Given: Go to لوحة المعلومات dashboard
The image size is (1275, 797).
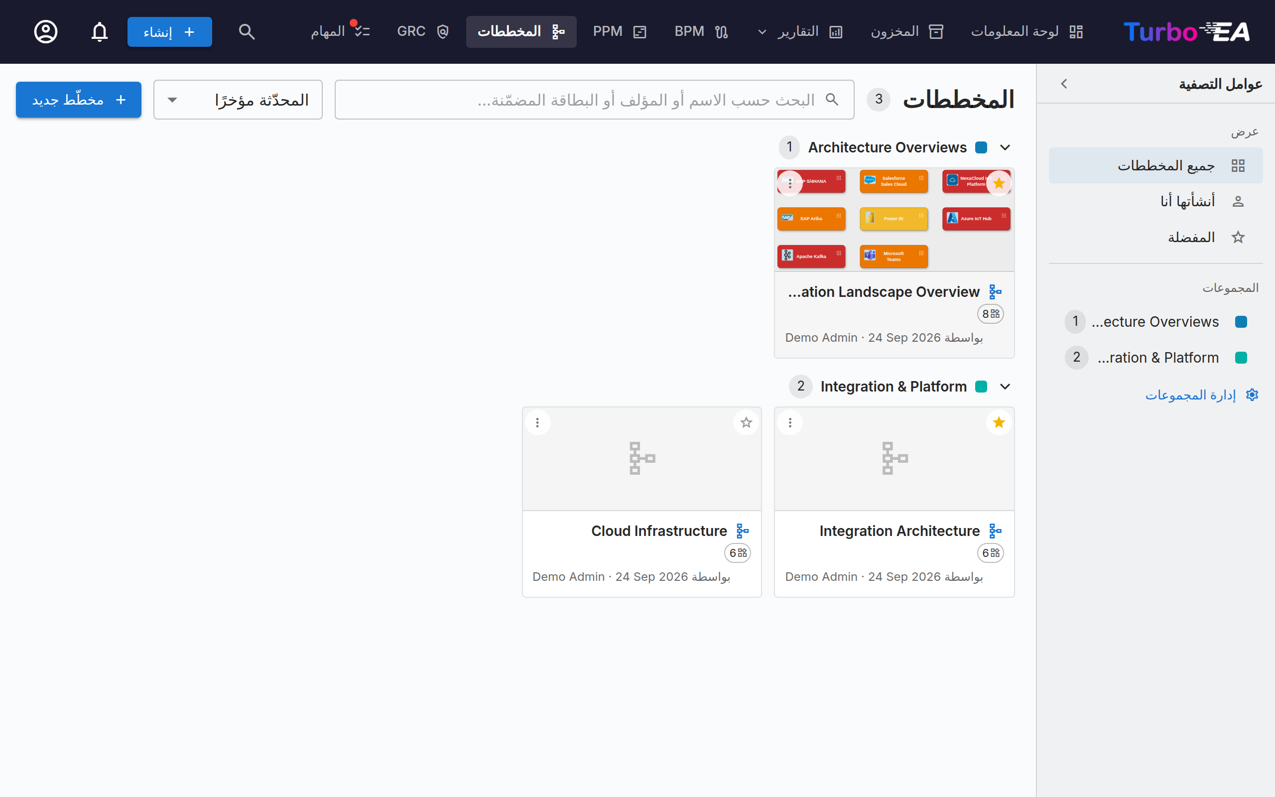Looking at the screenshot, I should (1027, 31).
